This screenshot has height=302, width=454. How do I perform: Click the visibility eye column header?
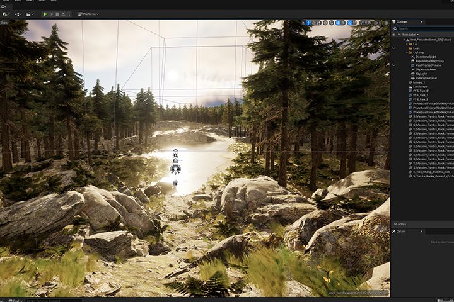click(393, 35)
